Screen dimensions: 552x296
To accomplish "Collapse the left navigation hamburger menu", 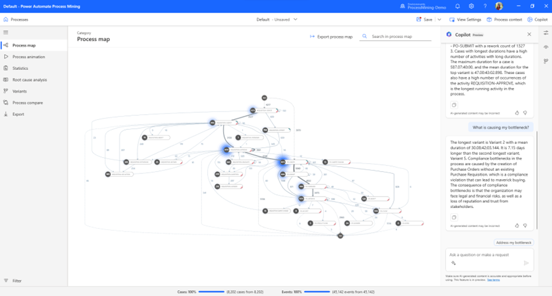I will 6,33.
